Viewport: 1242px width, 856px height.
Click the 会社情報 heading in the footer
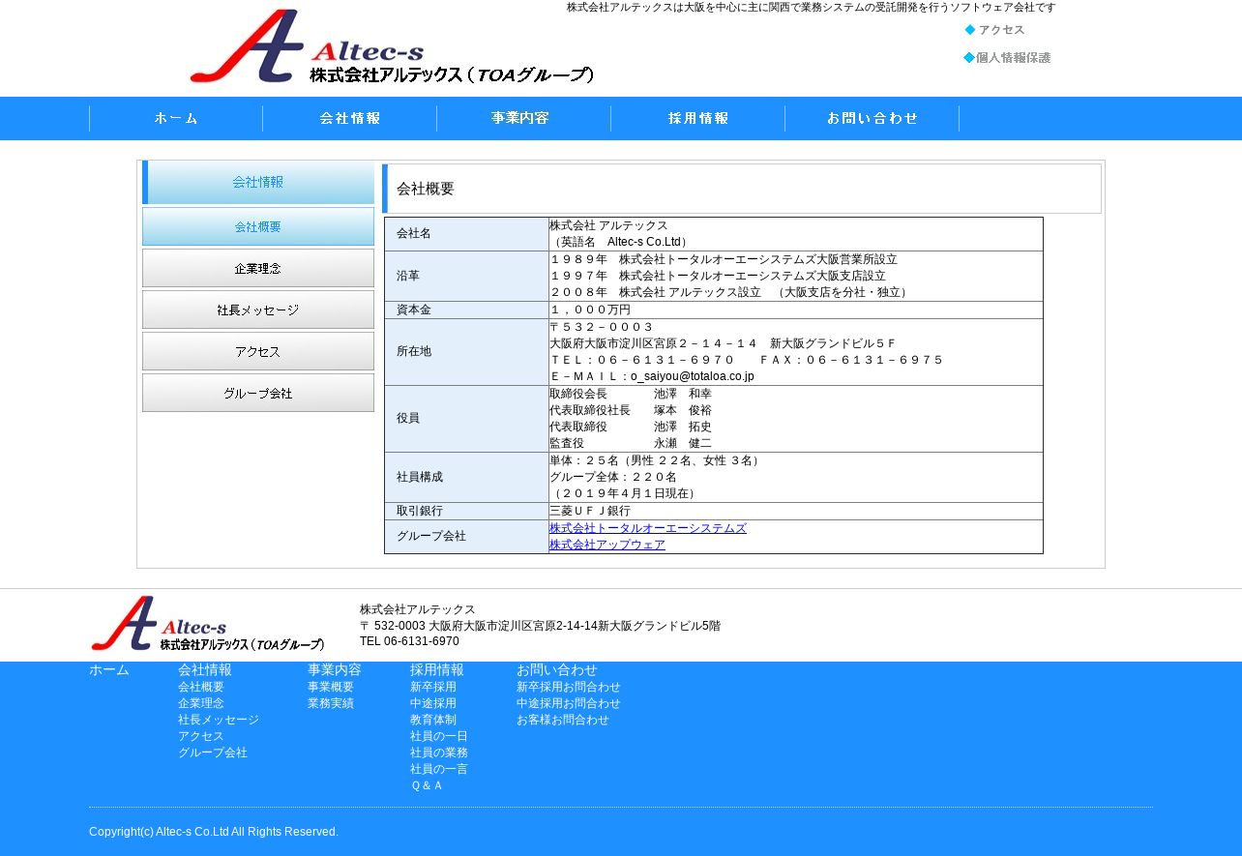[x=205, y=669]
